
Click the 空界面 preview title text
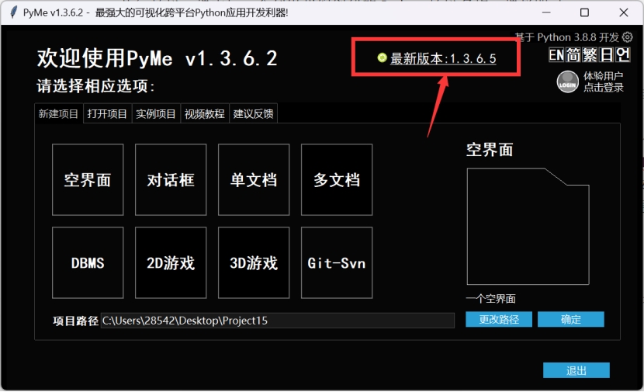490,150
